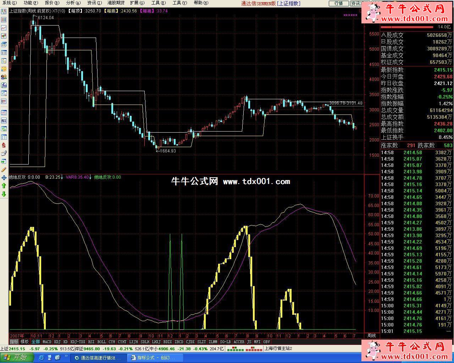Toggle the 全部 indicator filter
This screenshot has height=363, width=454.
click(x=35, y=342)
